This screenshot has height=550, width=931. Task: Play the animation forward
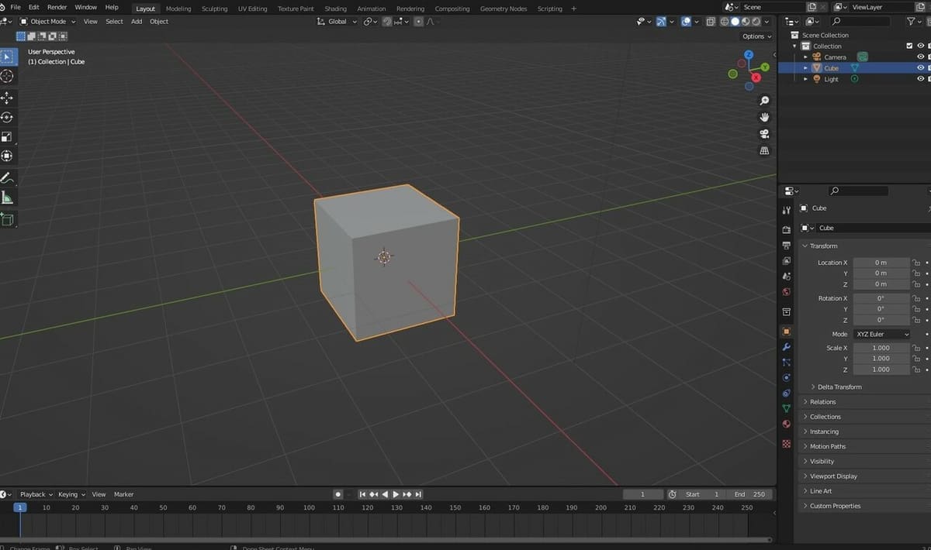click(396, 494)
